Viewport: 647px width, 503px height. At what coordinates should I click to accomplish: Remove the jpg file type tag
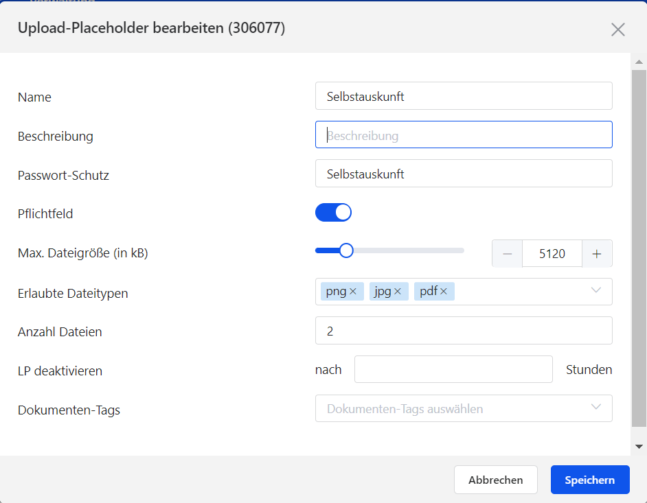[x=397, y=292]
